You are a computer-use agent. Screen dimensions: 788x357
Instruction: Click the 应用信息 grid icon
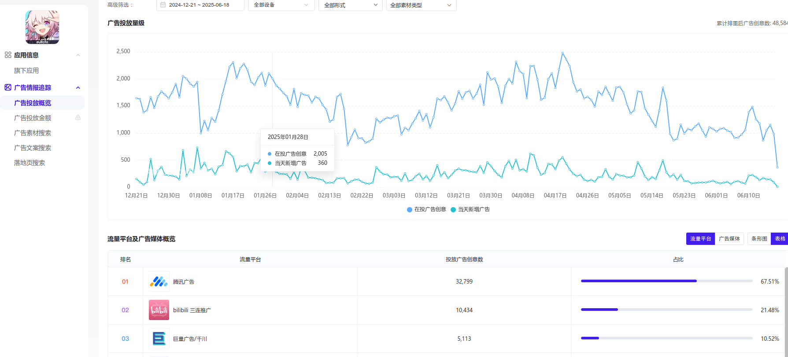tap(8, 55)
